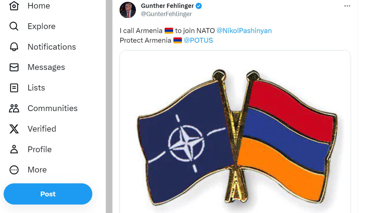
Task: Go to the Communities menu label
Action: [53, 108]
